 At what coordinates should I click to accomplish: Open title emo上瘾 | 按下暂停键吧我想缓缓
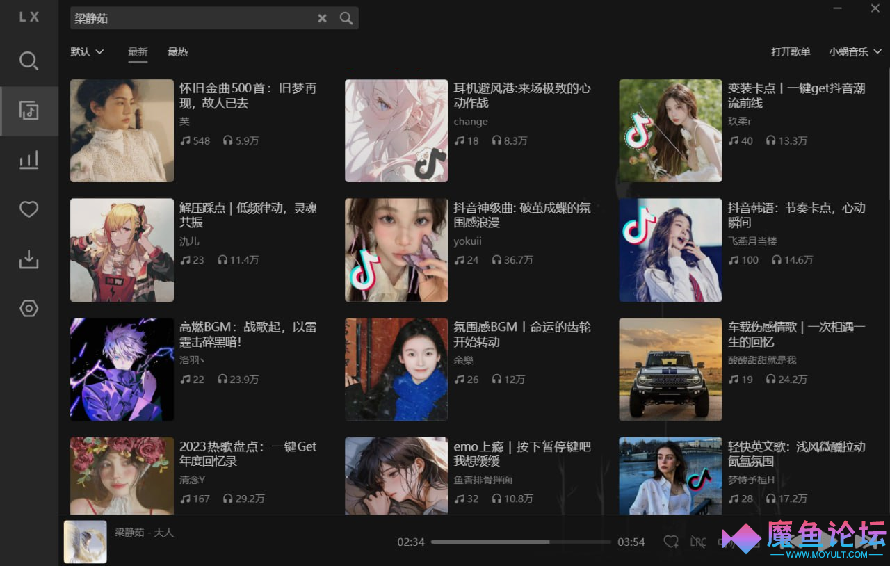point(522,454)
